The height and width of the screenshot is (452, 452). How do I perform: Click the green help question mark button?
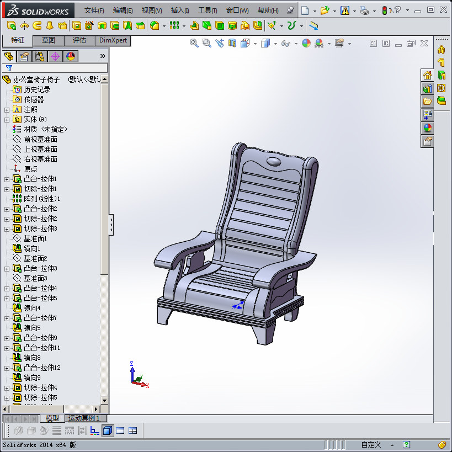(406, 444)
